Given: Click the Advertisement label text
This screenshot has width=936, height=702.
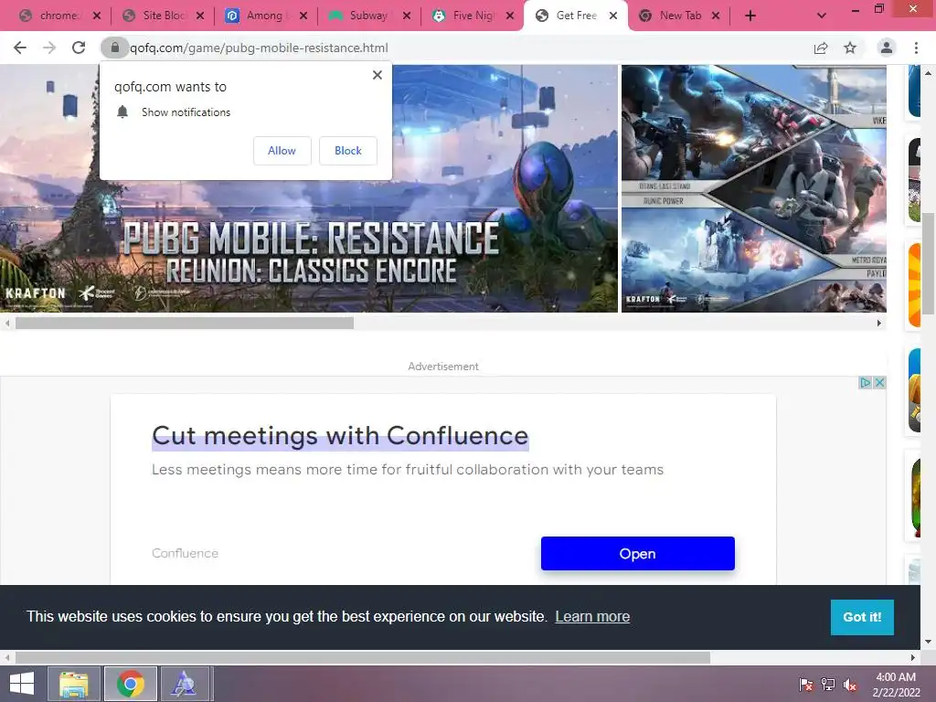Looking at the screenshot, I should tap(443, 367).
